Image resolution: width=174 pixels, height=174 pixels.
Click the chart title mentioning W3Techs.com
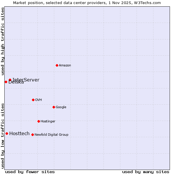pyautogui.click(x=87, y=3)
